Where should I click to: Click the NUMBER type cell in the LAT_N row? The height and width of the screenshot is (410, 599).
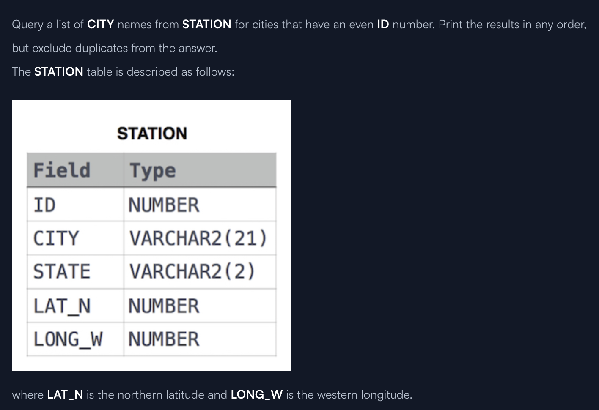coord(164,306)
